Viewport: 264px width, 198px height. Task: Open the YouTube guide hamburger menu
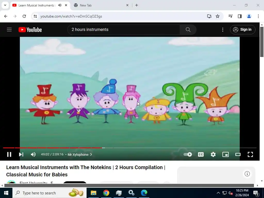pos(9,30)
